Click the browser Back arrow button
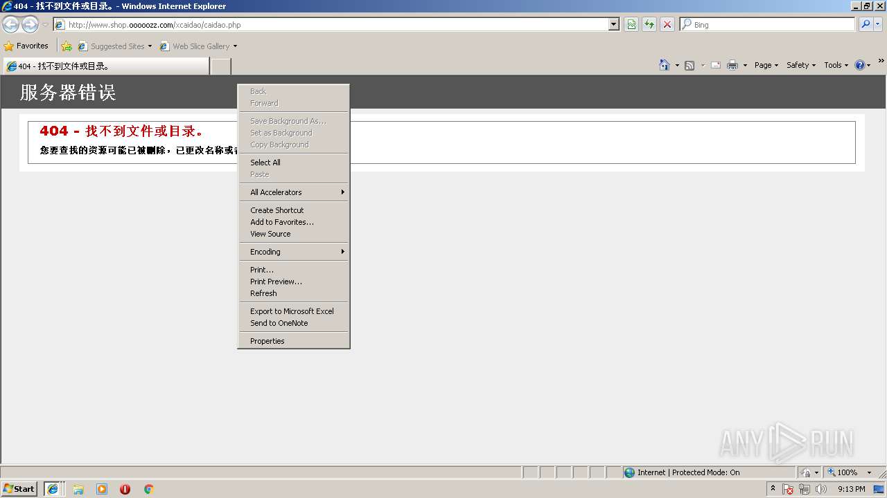Image resolution: width=887 pixels, height=498 pixels. (11, 25)
